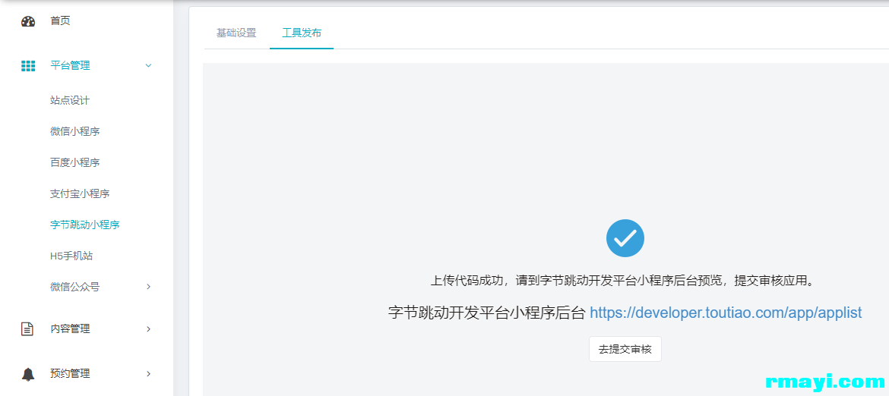Expand the 内容管理 menu arrow
This screenshot has height=396, width=889.
point(148,328)
